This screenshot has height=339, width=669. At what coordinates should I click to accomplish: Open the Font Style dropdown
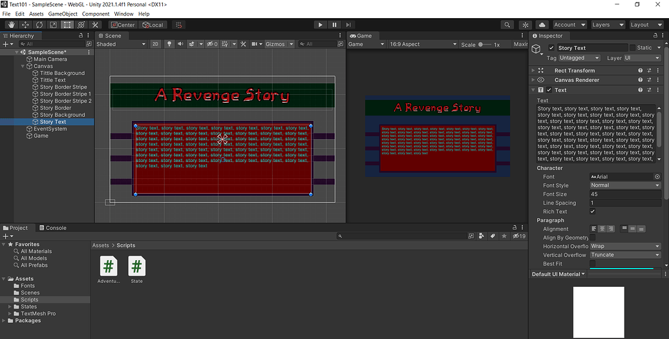(x=625, y=185)
